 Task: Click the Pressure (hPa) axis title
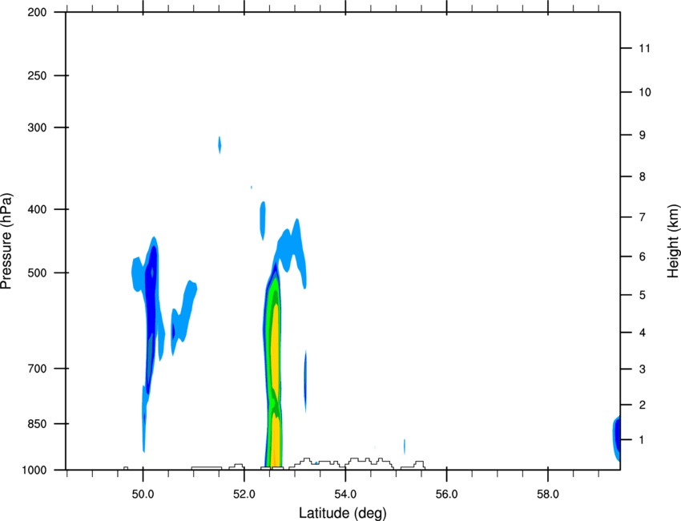(6, 241)
